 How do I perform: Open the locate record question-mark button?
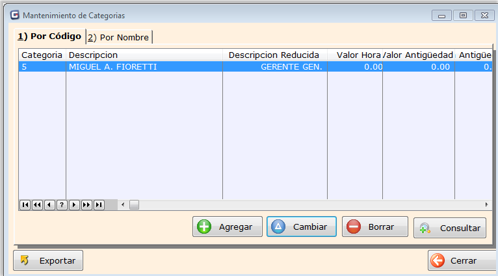click(x=62, y=205)
